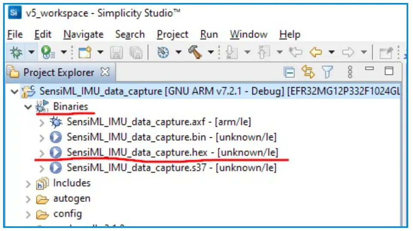Click the Binaries folder icon
Viewport: 413px width, 231px height.
coord(42,106)
